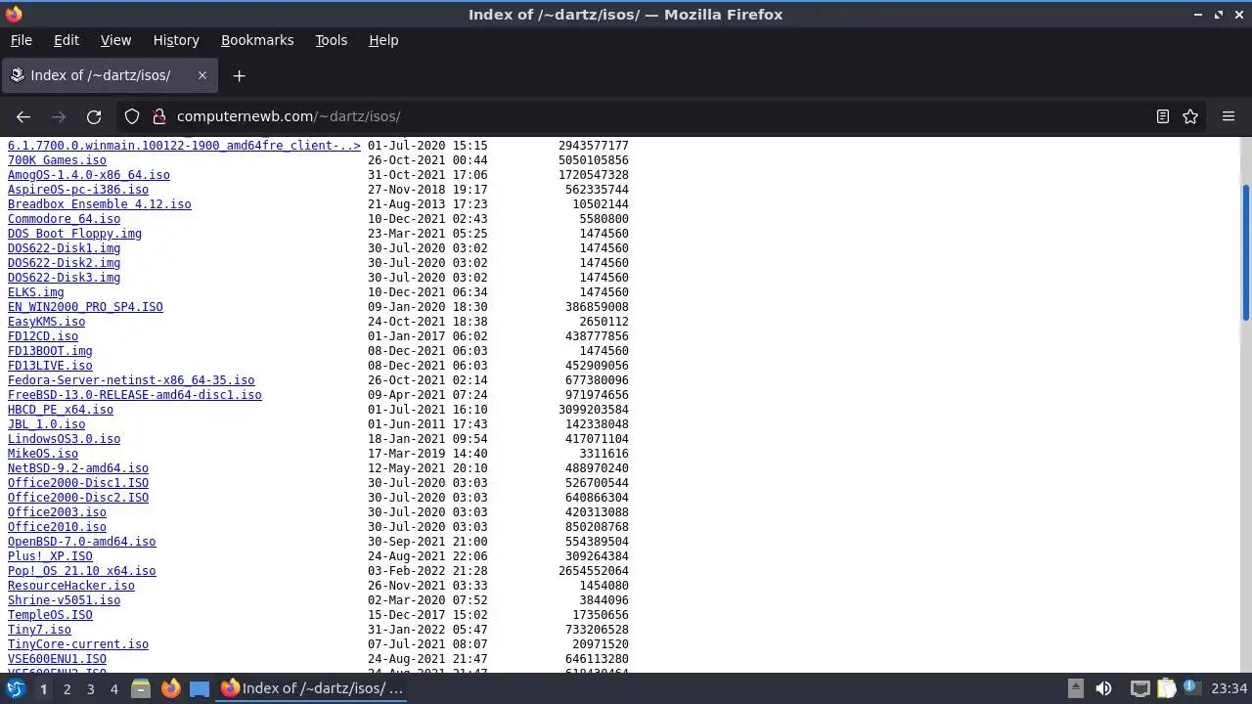1252x704 pixels.
Task: Switch to workspace 3
Action: click(90, 688)
